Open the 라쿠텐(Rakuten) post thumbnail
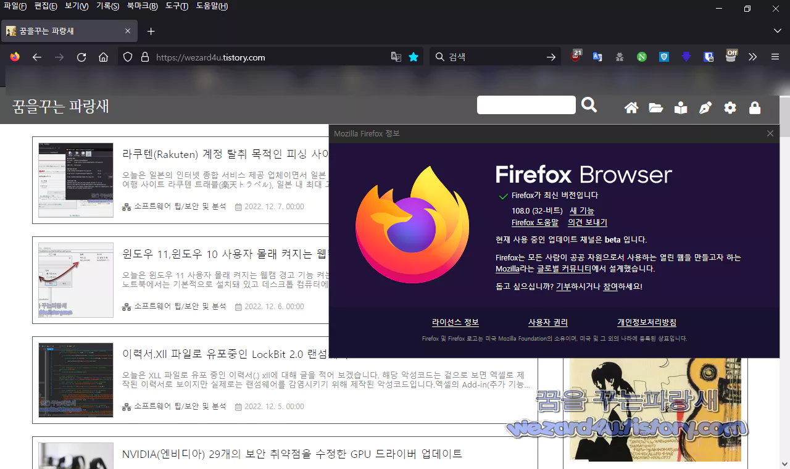 (x=76, y=180)
